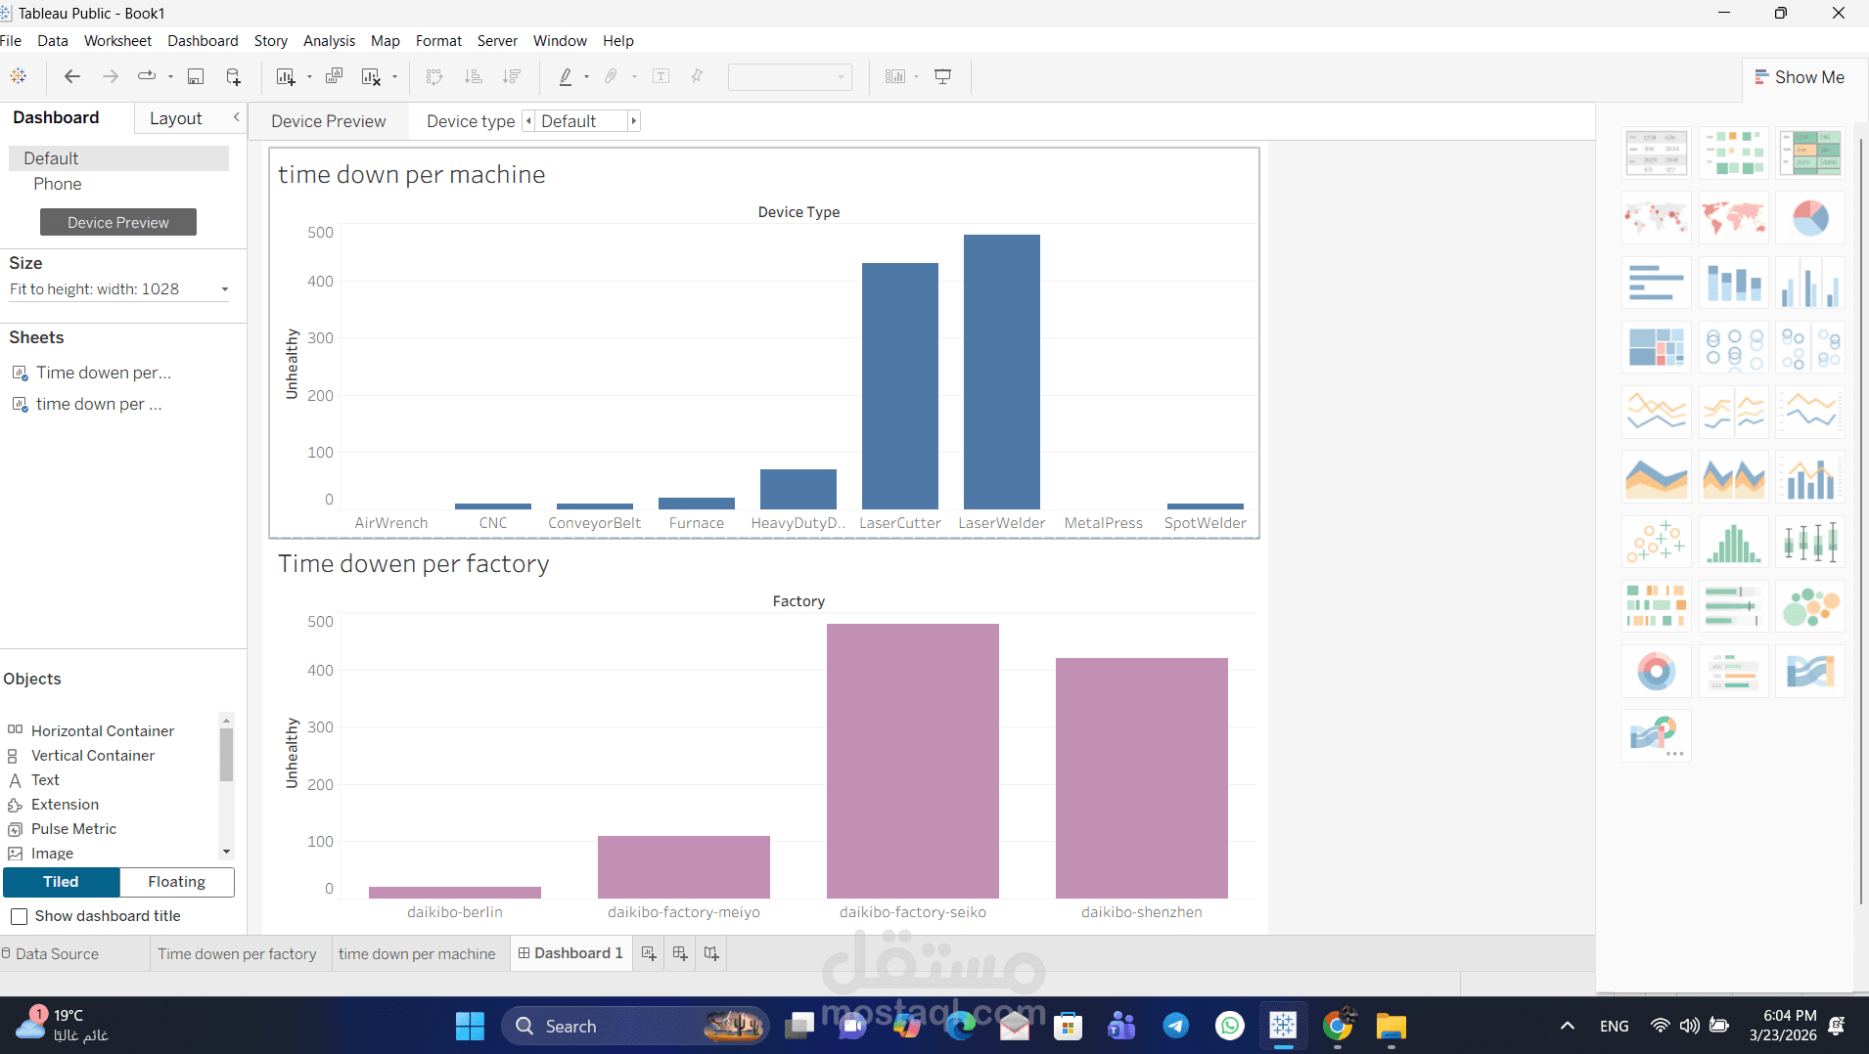The height and width of the screenshot is (1054, 1869).
Task: Open the time down per machine sheet tab
Action: click(417, 953)
